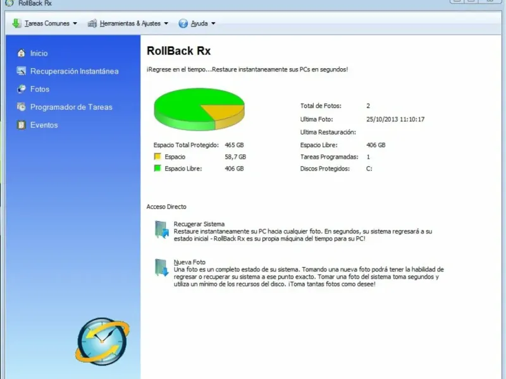
Task: Click the 58,7 GB used space value
Action: (235, 157)
